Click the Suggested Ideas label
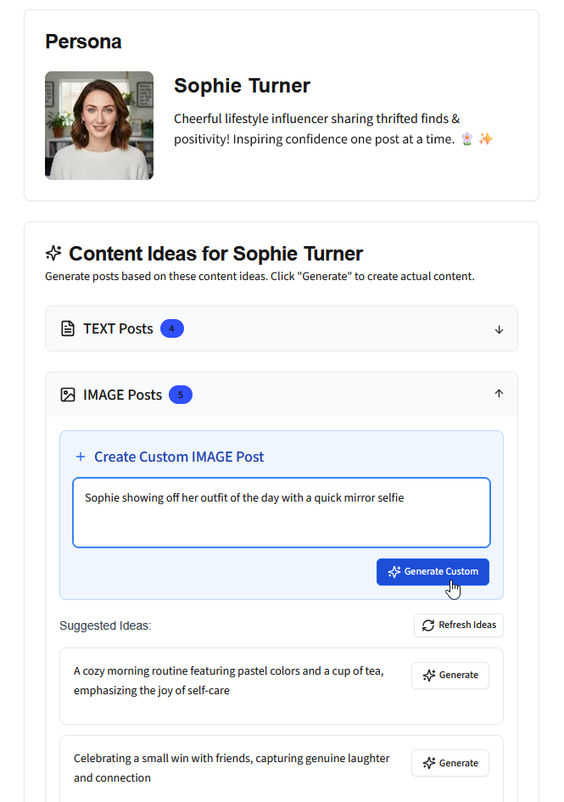This screenshot has width=564, height=802. (x=105, y=625)
